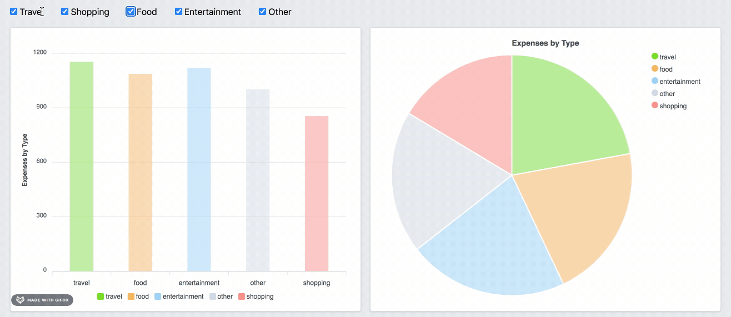
Task: Toggle the Shopping checkbox
Action: pos(64,12)
